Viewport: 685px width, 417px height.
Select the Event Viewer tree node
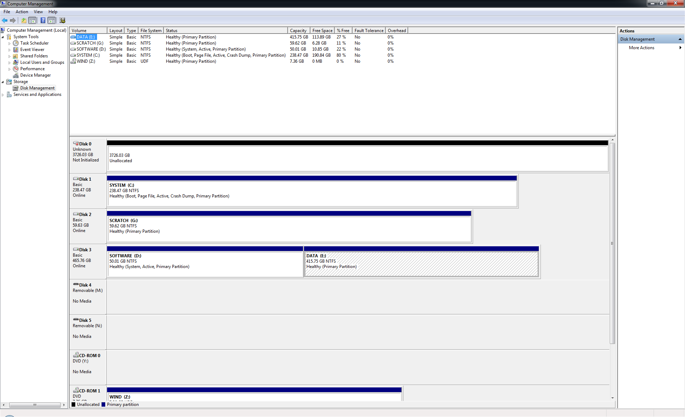(32, 50)
